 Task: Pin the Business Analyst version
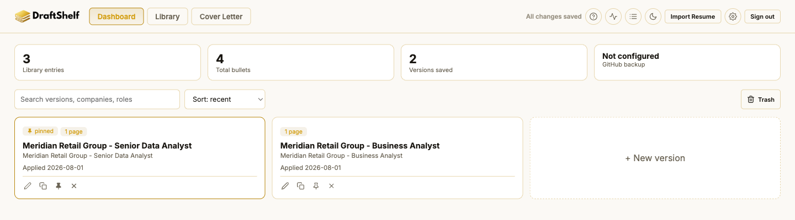point(316,186)
